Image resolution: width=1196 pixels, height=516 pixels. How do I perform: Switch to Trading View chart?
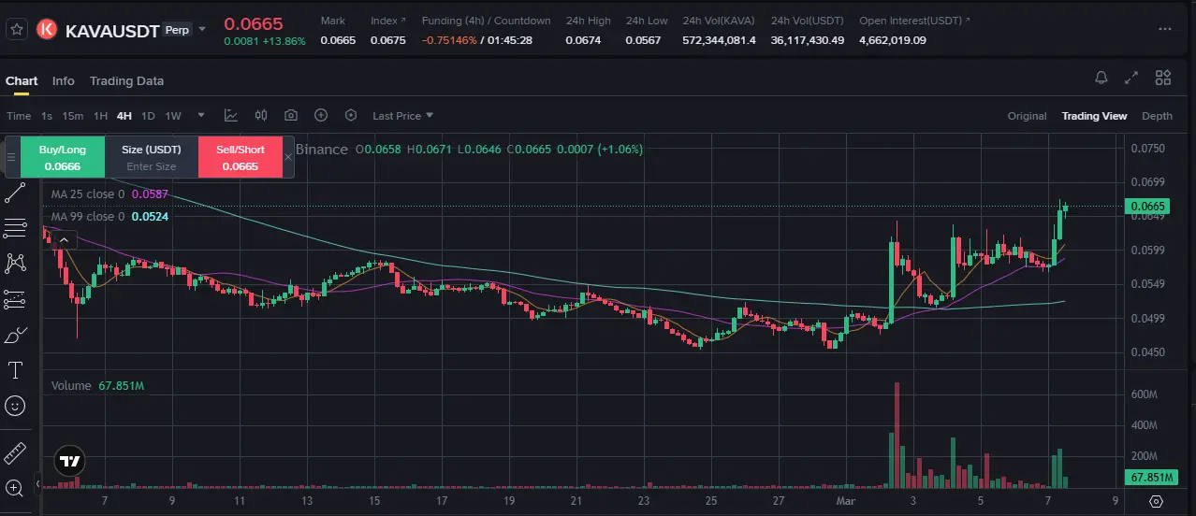pos(1094,116)
